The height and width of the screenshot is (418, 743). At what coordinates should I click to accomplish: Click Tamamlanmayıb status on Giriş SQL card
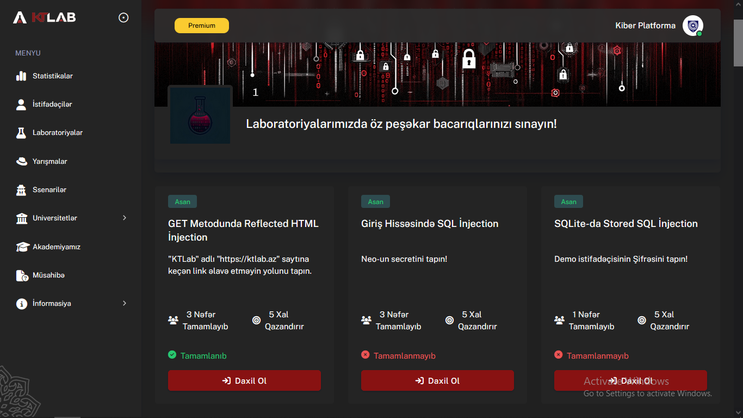(x=405, y=356)
